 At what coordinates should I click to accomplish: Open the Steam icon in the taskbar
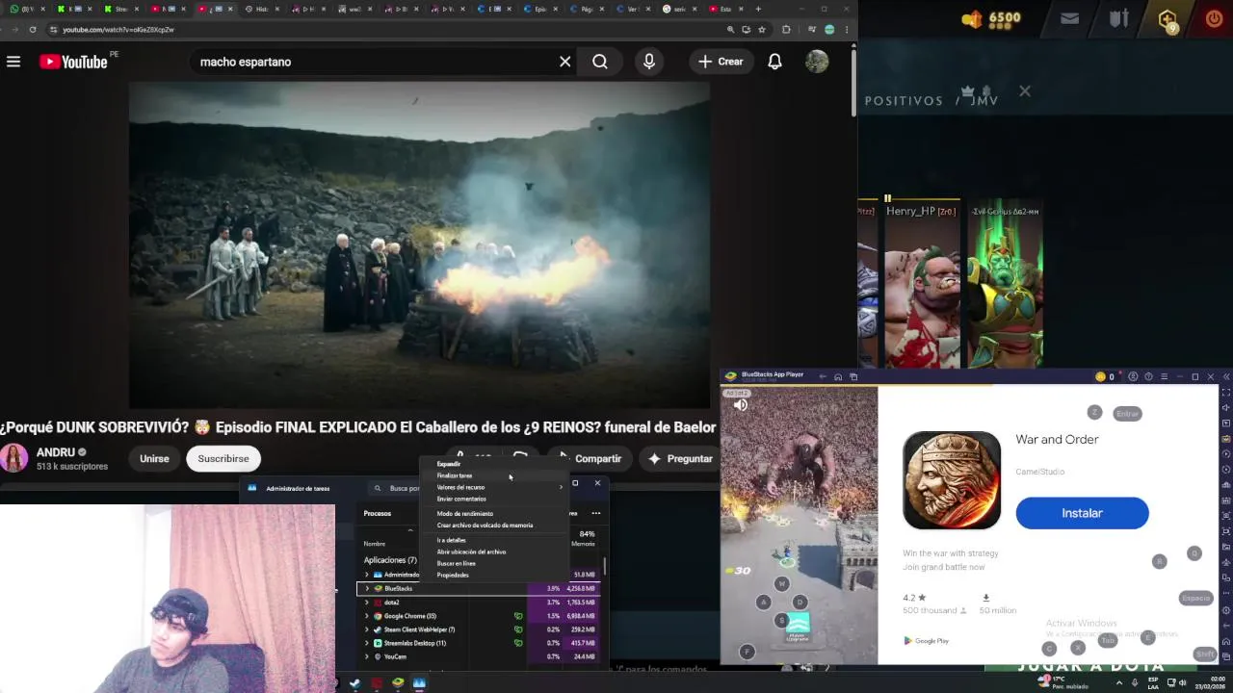pyautogui.click(x=354, y=684)
